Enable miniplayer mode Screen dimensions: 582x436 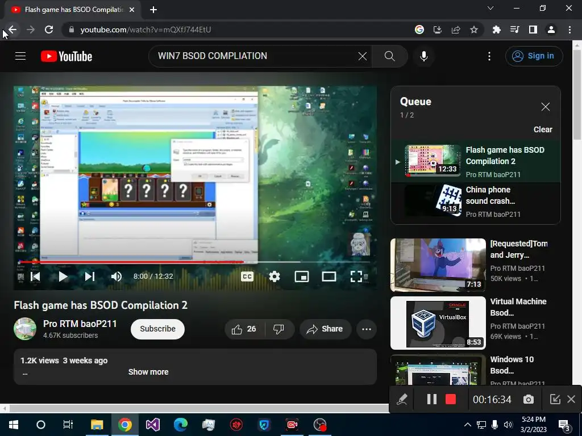click(x=302, y=276)
